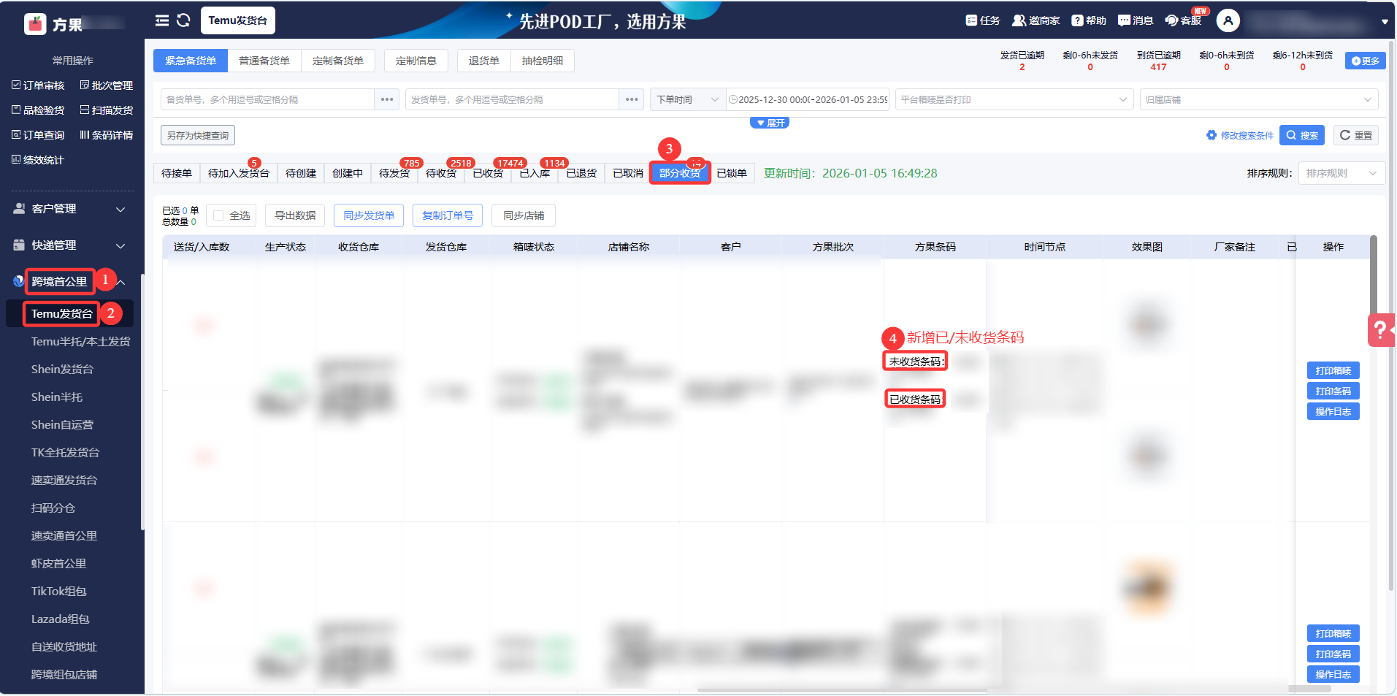Viewport: 1397px width, 696px height.
Task: Click the 搜索 search button
Action: pyautogui.click(x=1302, y=135)
